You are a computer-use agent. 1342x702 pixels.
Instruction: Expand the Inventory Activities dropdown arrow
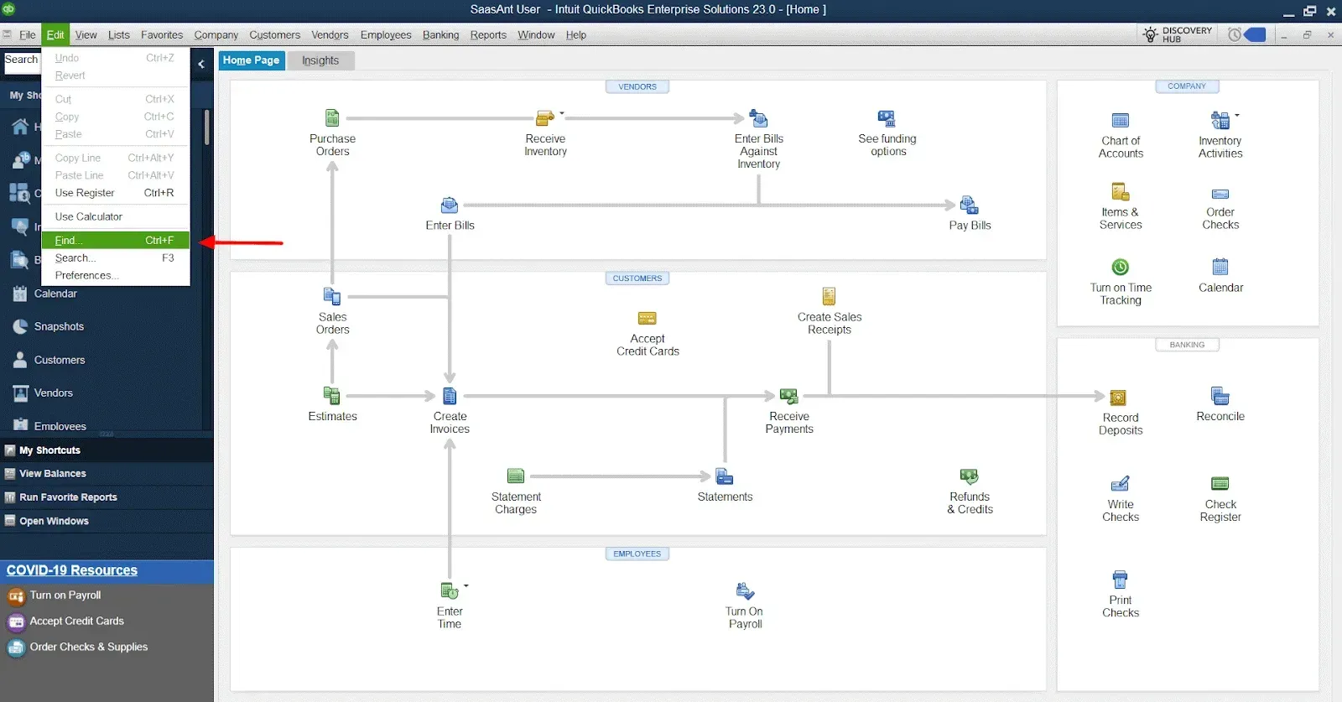click(1237, 116)
